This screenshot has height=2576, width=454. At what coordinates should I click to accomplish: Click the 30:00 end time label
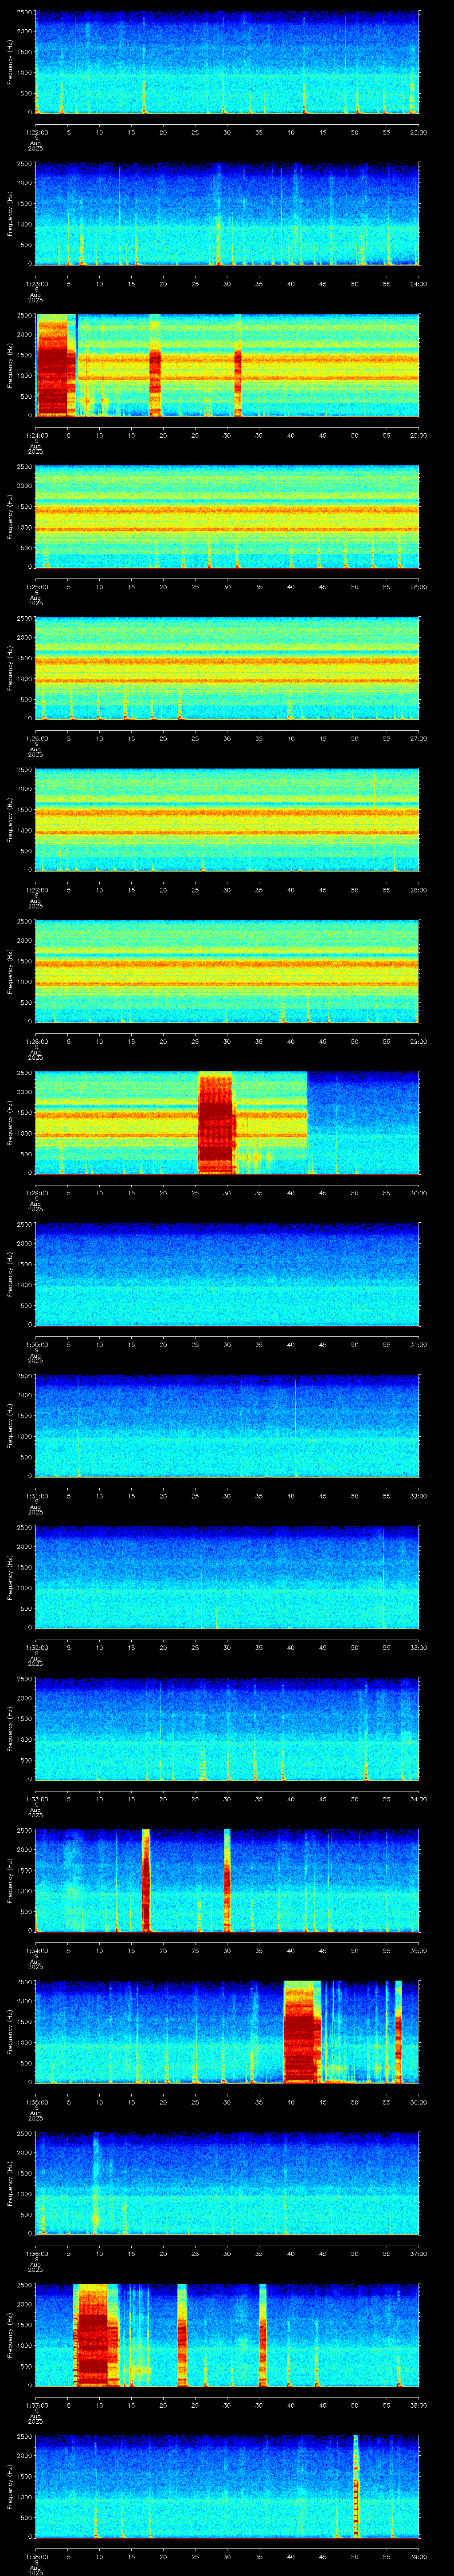tap(418, 1193)
